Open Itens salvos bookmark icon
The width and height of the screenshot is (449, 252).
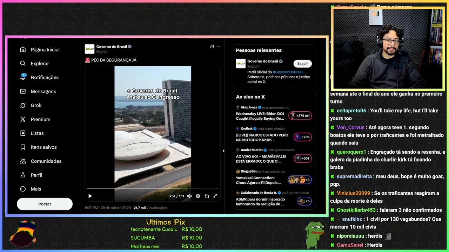click(23, 147)
